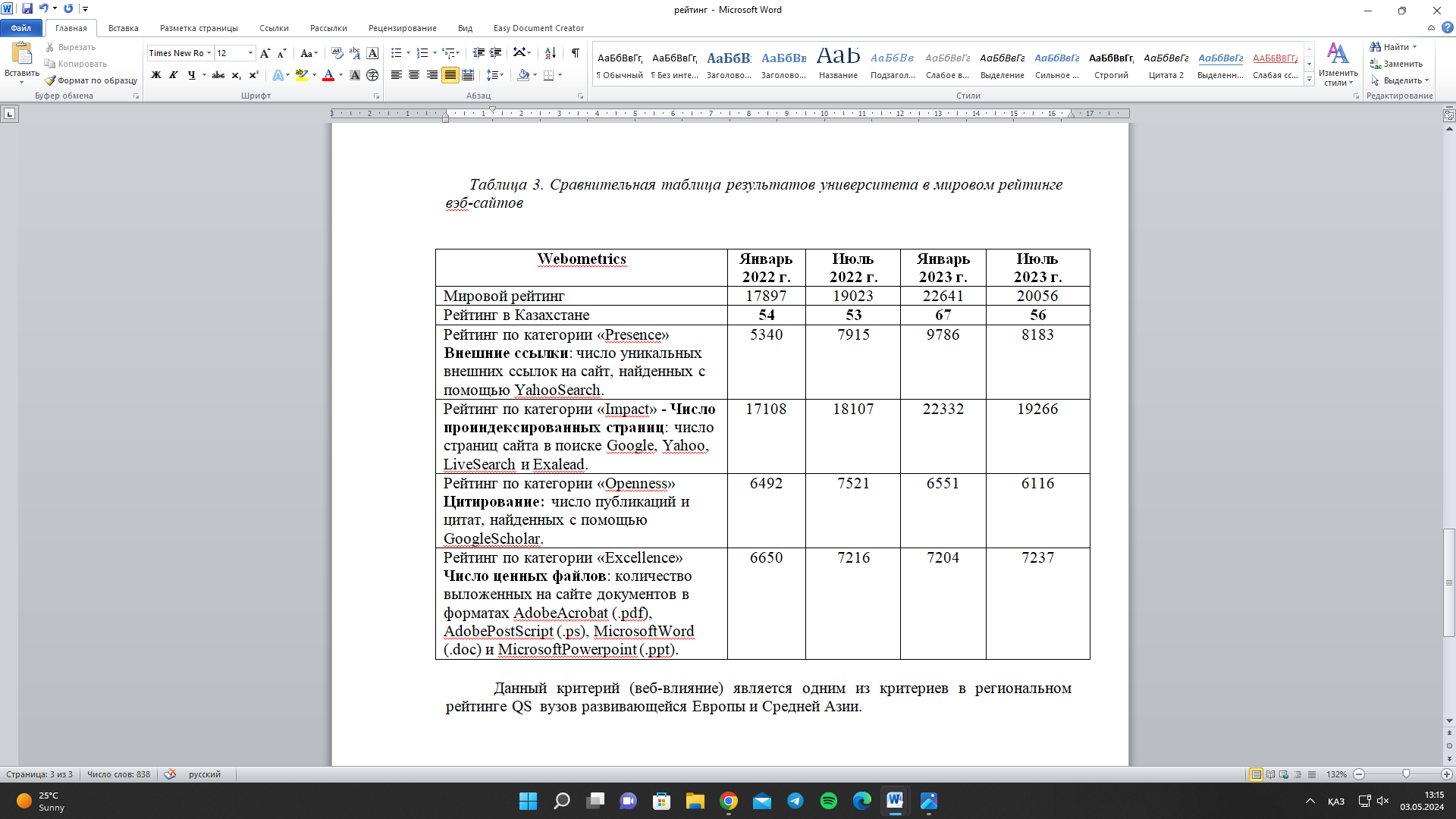Click the Grow Font icon
Image resolution: width=1456 pixels, height=819 pixels.
tap(265, 53)
